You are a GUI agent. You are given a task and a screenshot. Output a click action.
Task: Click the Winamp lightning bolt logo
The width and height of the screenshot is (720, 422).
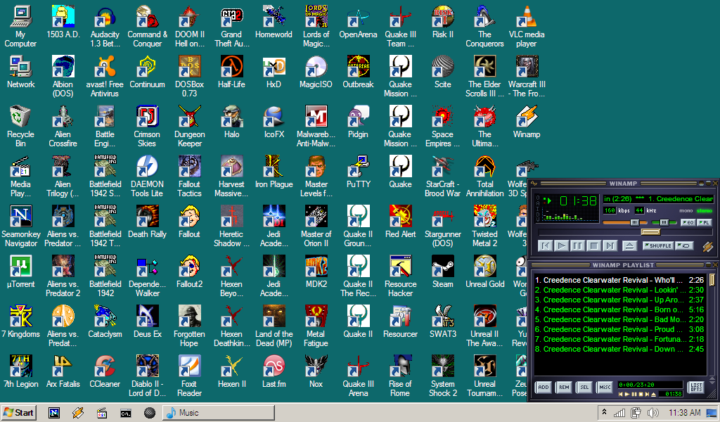707,246
